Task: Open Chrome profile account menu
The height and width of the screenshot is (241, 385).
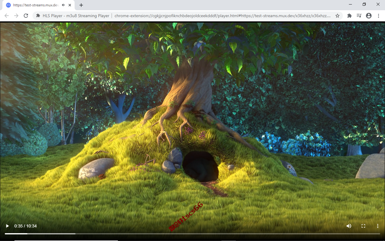Action: click(369, 16)
